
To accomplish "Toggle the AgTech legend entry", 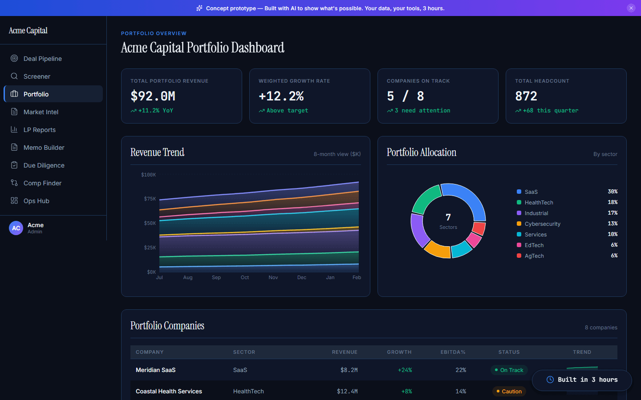I will click(x=534, y=256).
